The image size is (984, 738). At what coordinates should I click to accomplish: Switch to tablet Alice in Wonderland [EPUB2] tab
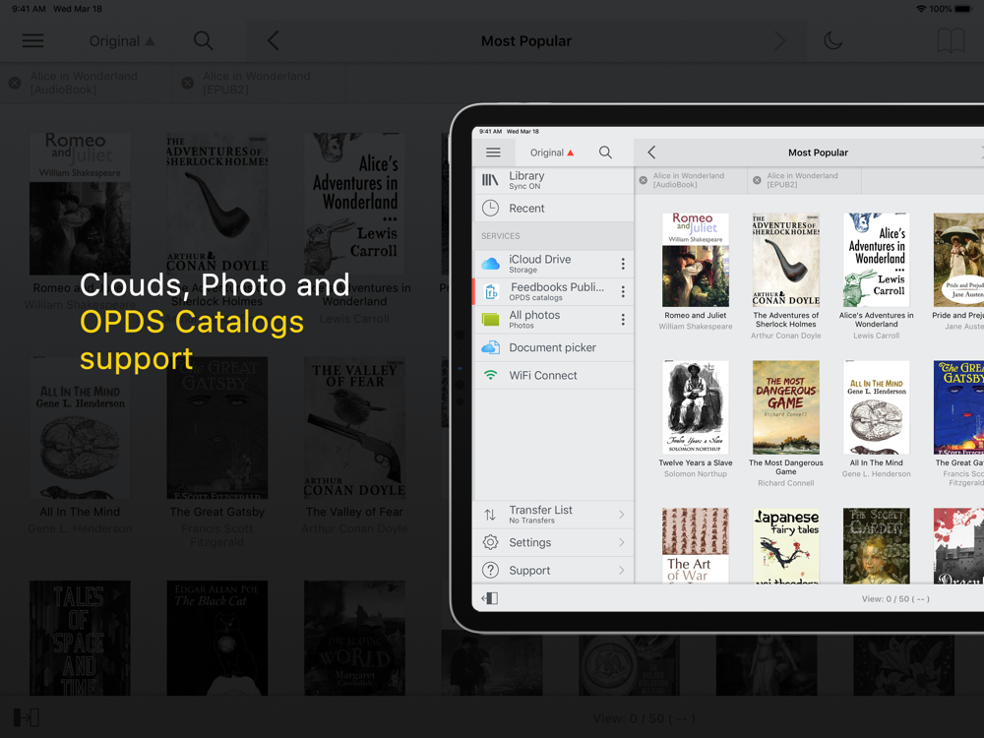tap(804, 180)
